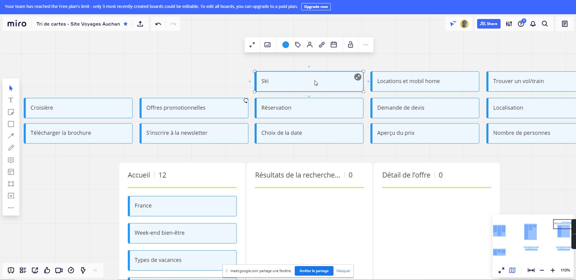Zoom in with the plus button
The image size is (576, 280).
[552, 270]
